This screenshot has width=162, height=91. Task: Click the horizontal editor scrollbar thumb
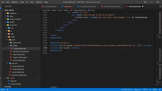53,87
